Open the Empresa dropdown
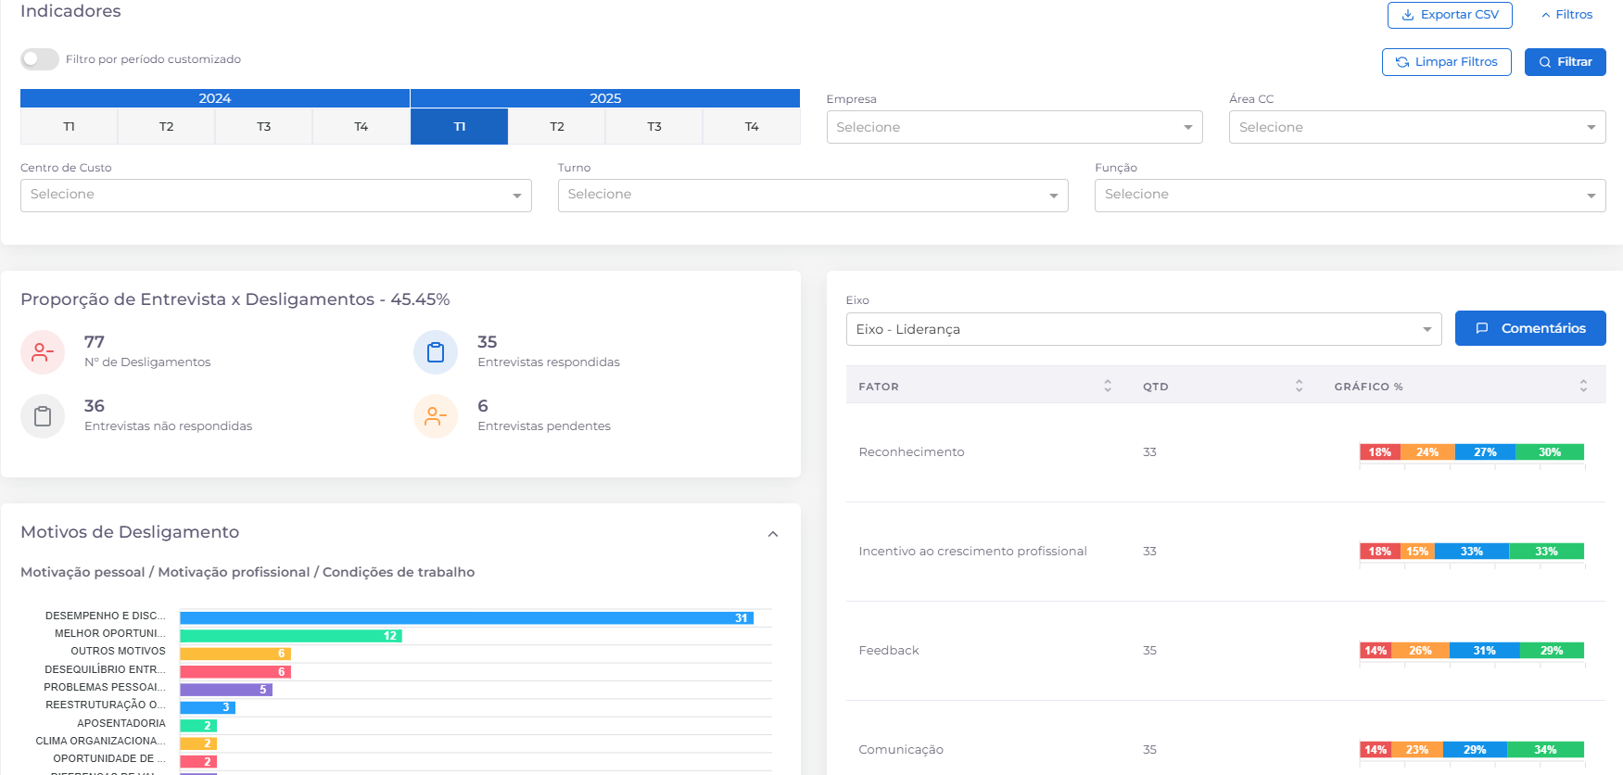Image resolution: width=1623 pixels, height=775 pixels. [1014, 127]
